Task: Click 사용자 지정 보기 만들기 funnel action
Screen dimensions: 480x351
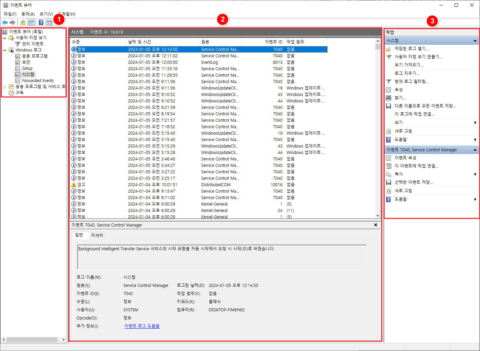Action: pos(418,57)
